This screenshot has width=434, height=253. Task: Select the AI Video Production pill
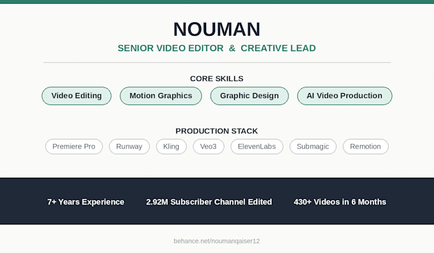[345, 96]
